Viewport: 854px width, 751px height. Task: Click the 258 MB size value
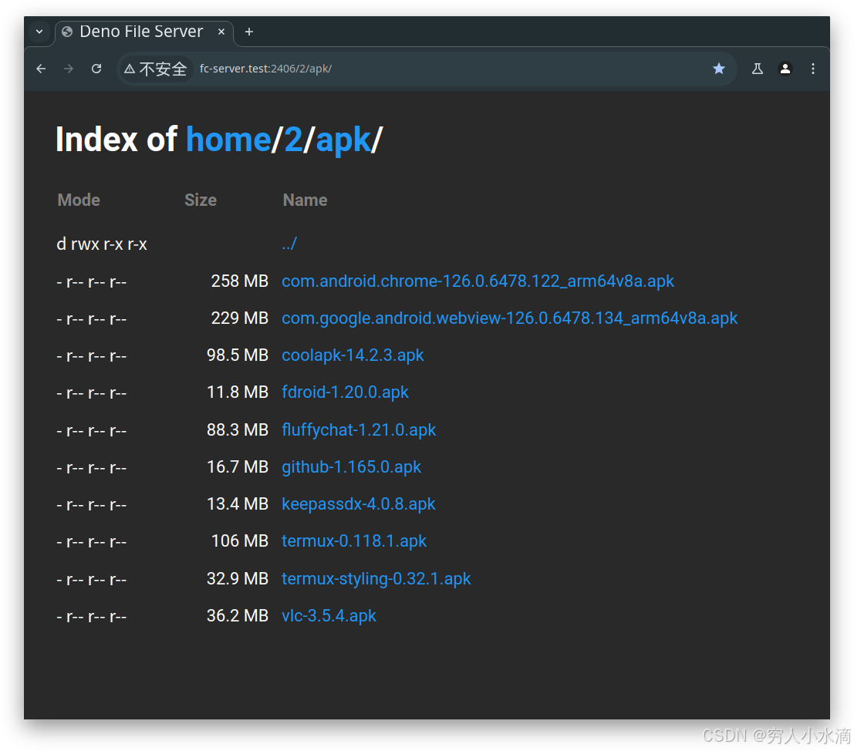240,281
